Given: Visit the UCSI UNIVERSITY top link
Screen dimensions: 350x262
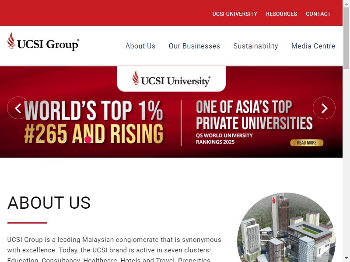Looking at the screenshot, I should tap(234, 14).
